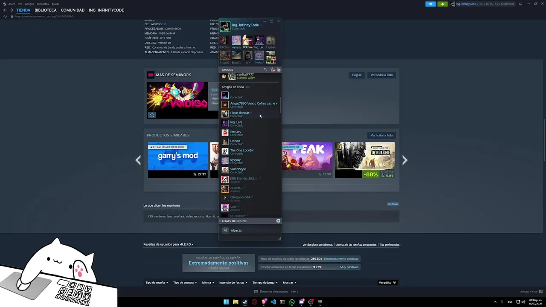Click Ver toda la lista for Semiwork
The width and height of the screenshot is (546, 307).
381,75
